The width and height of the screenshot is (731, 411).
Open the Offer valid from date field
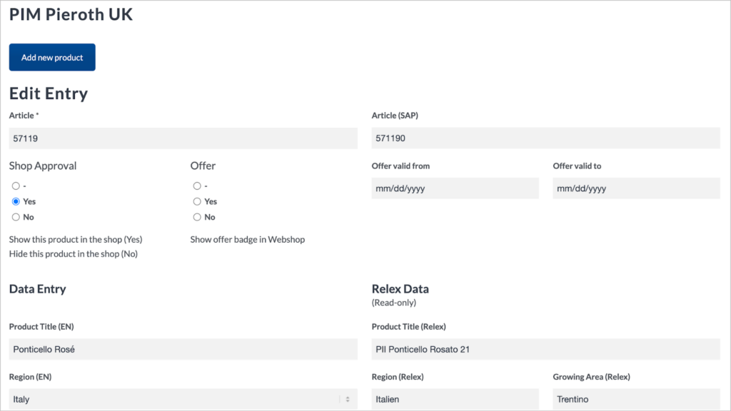tap(455, 188)
